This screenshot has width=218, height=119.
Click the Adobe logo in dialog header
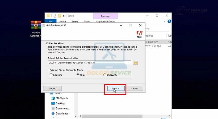point(139,34)
